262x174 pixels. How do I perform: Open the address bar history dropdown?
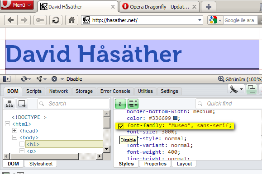point(200,20)
